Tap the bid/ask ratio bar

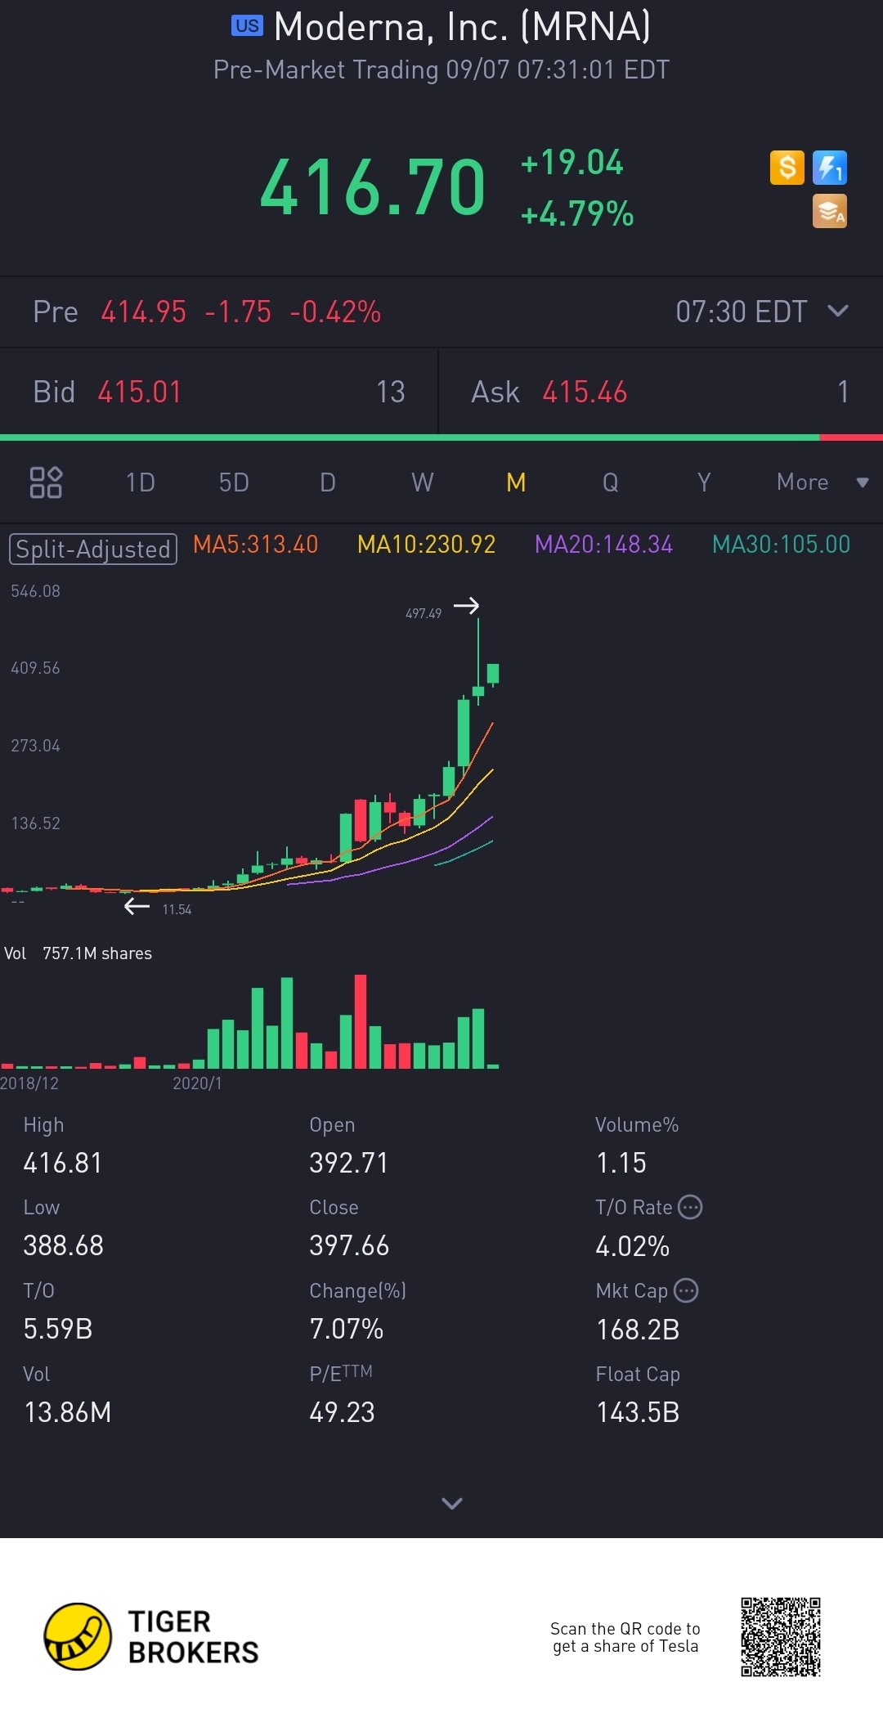click(441, 437)
